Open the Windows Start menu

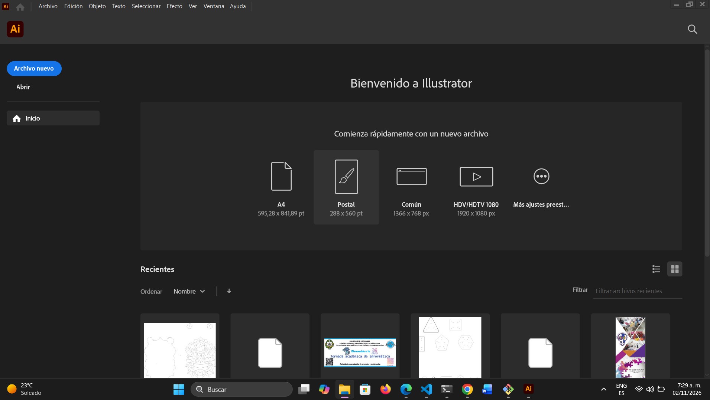[x=179, y=389]
